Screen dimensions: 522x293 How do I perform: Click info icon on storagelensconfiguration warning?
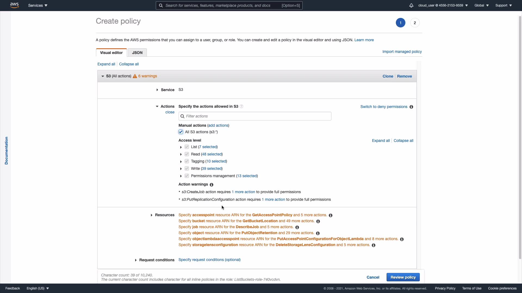click(374, 245)
